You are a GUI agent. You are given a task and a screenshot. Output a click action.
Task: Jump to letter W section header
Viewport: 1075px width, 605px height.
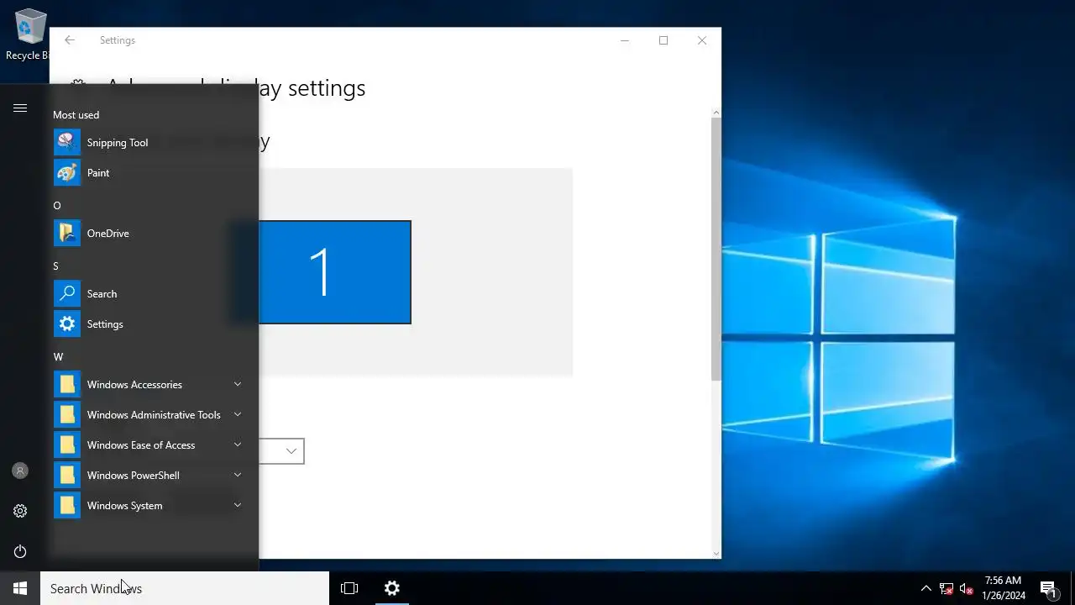(x=58, y=357)
